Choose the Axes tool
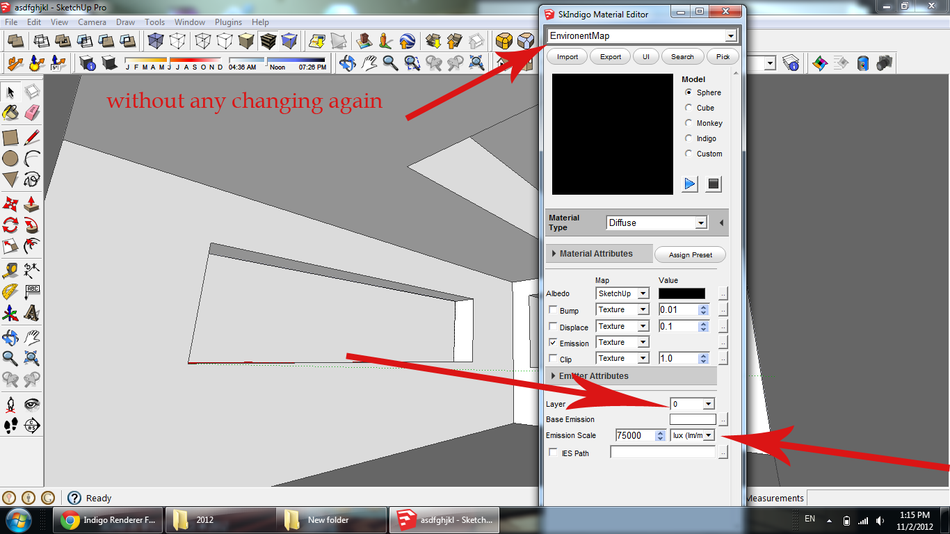Image resolution: width=950 pixels, height=534 pixels. pos(10,314)
